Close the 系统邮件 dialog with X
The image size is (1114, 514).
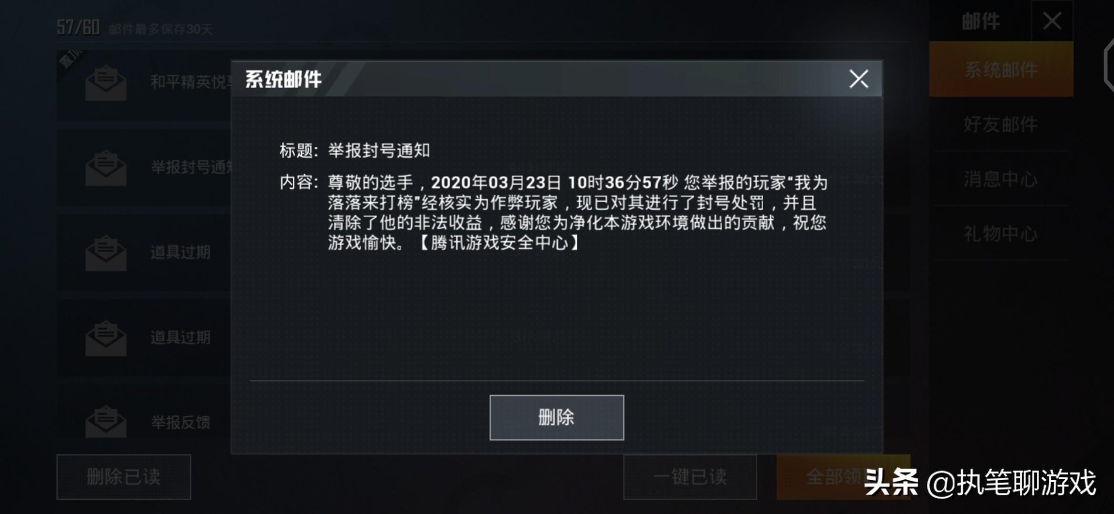pyautogui.click(x=859, y=79)
